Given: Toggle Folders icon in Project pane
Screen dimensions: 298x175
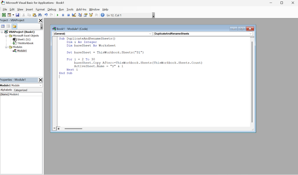Looking at the screenshot, I should (14, 26).
